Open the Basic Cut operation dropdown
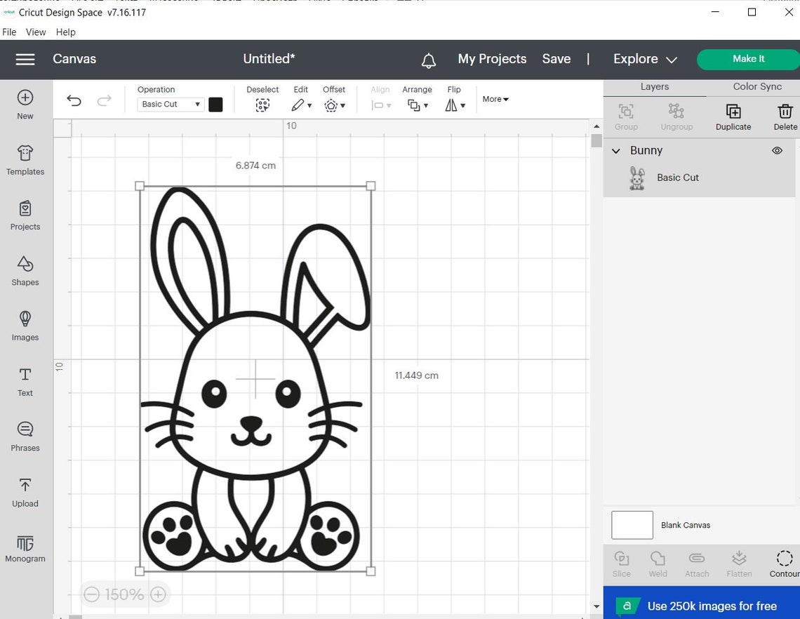Image resolution: width=800 pixels, height=619 pixels. click(170, 104)
